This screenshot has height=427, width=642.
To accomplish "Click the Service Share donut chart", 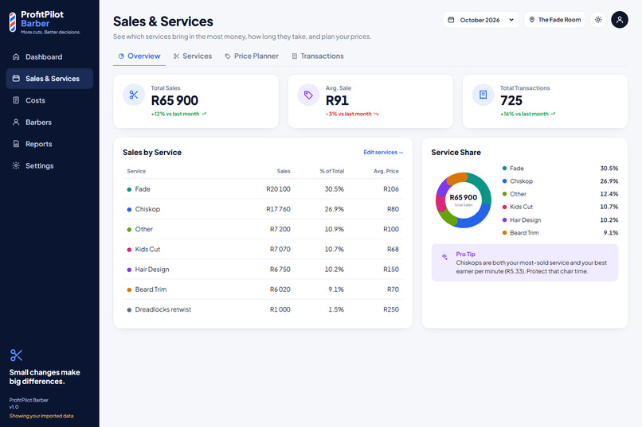I will [463, 200].
